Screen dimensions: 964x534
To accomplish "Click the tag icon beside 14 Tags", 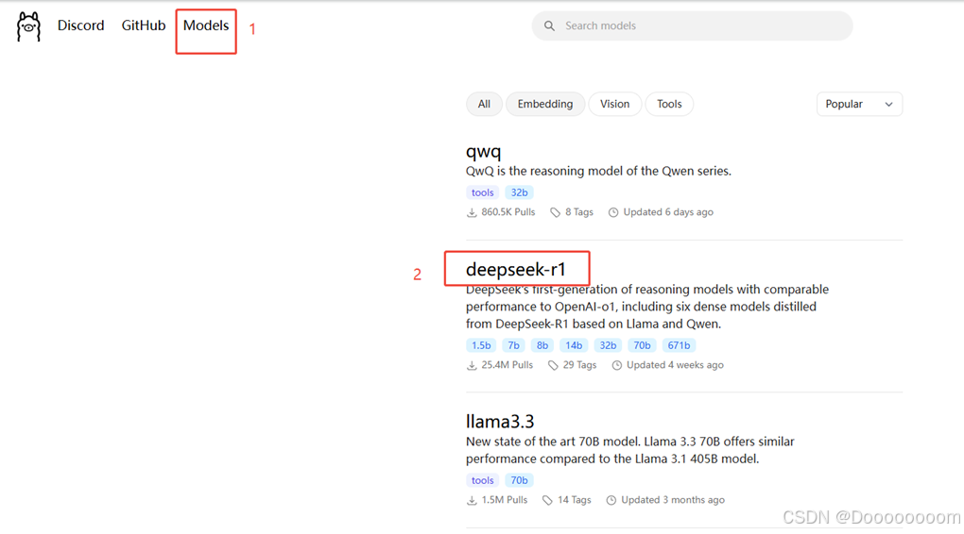I will [547, 500].
